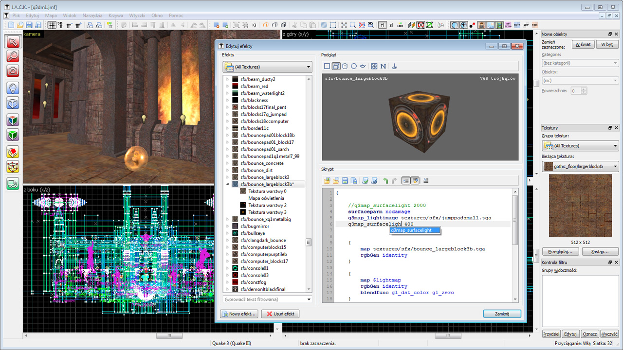Viewport: 623px width, 350px height.
Task: Activate the Magnify zoom tool in left toolbar
Action: tap(13, 56)
